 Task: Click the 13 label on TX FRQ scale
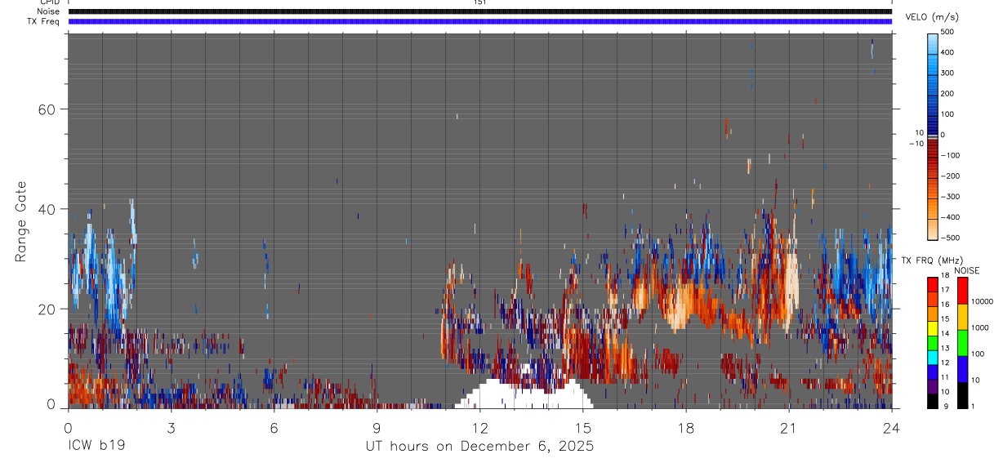[x=945, y=349]
